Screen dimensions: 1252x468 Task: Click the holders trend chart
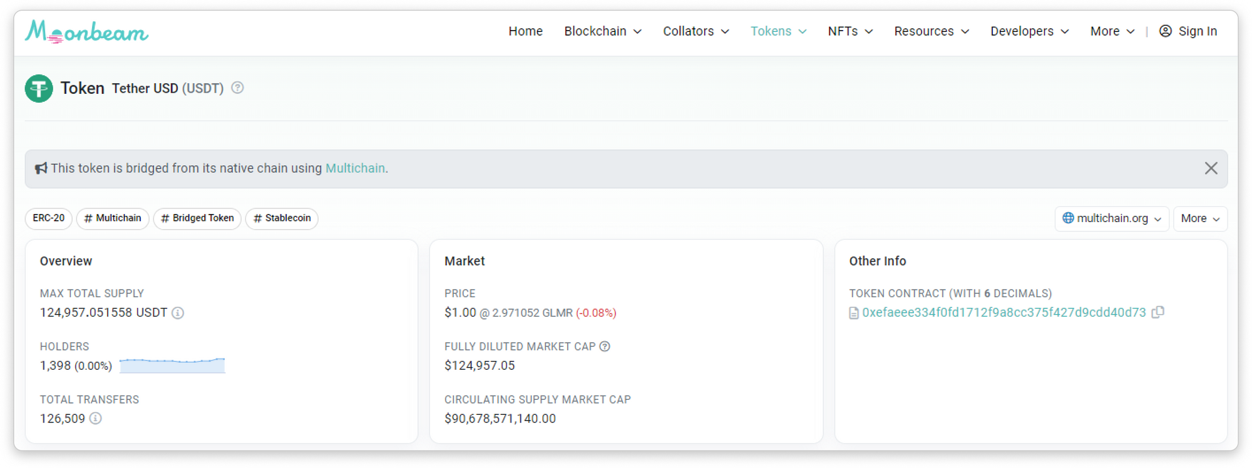tap(172, 365)
